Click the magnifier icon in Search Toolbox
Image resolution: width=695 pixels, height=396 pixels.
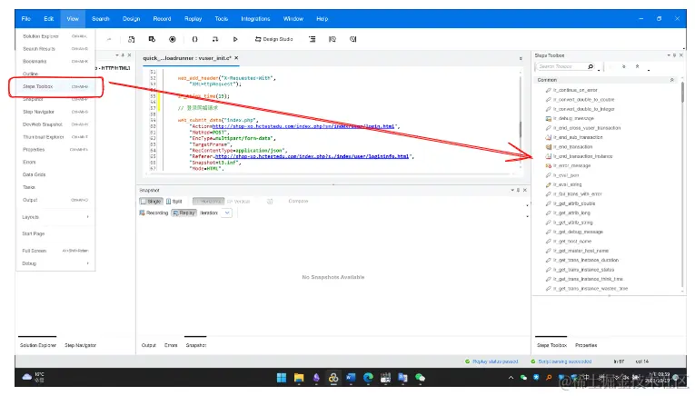point(591,66)
